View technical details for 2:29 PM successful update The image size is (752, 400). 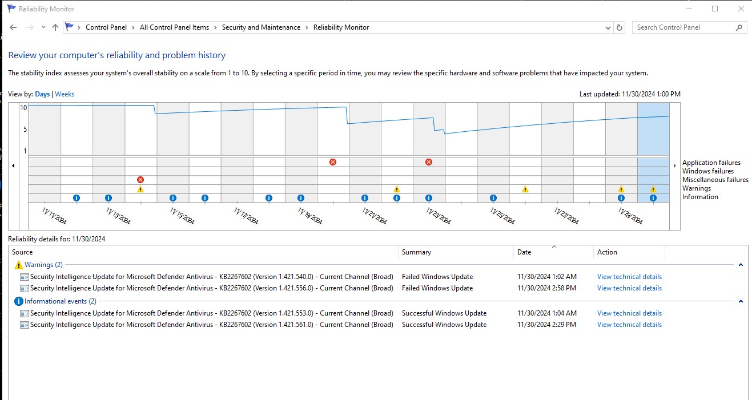[629, 325]
